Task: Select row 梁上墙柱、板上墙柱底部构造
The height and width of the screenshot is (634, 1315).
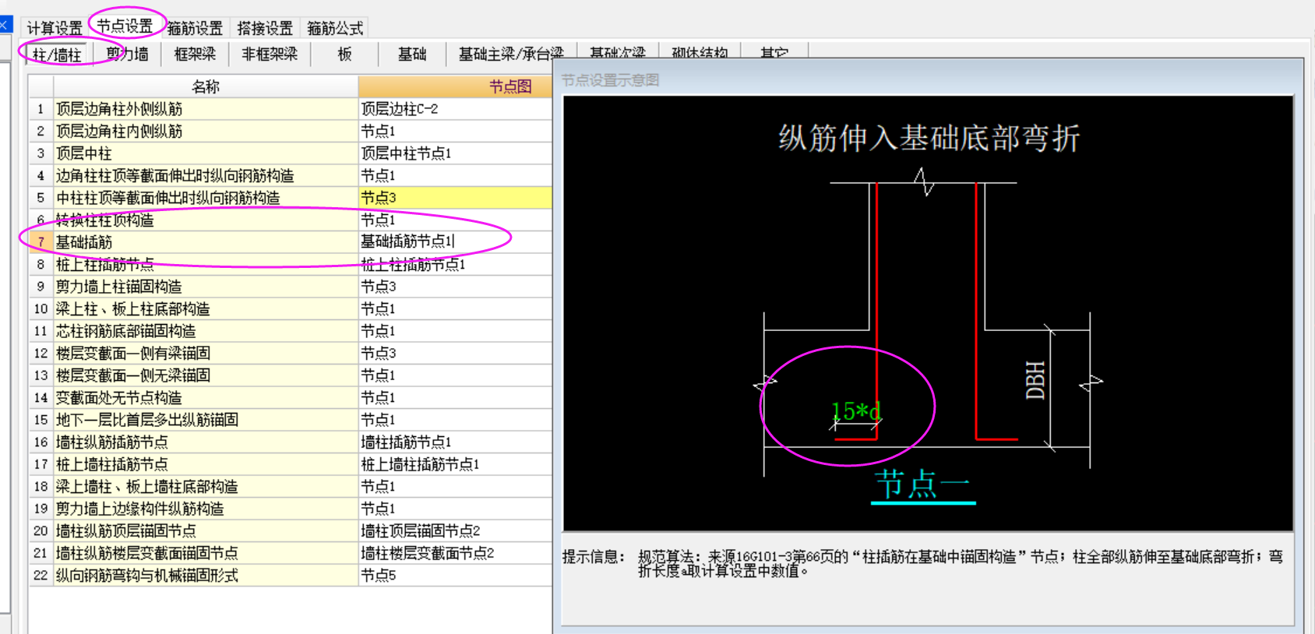Action: pos(206,486)
